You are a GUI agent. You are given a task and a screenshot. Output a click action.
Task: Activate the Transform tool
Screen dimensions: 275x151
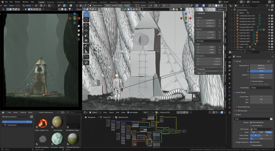pyautogui.click(x=86, y=41)
